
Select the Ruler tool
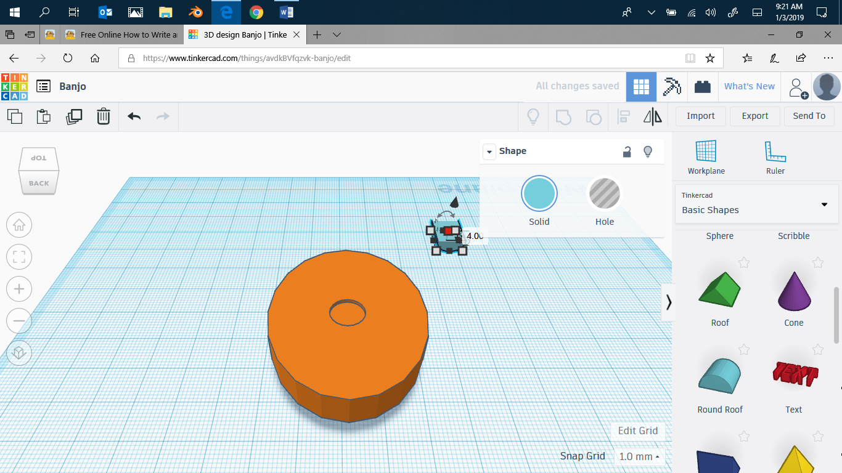[x=775, y=157]
